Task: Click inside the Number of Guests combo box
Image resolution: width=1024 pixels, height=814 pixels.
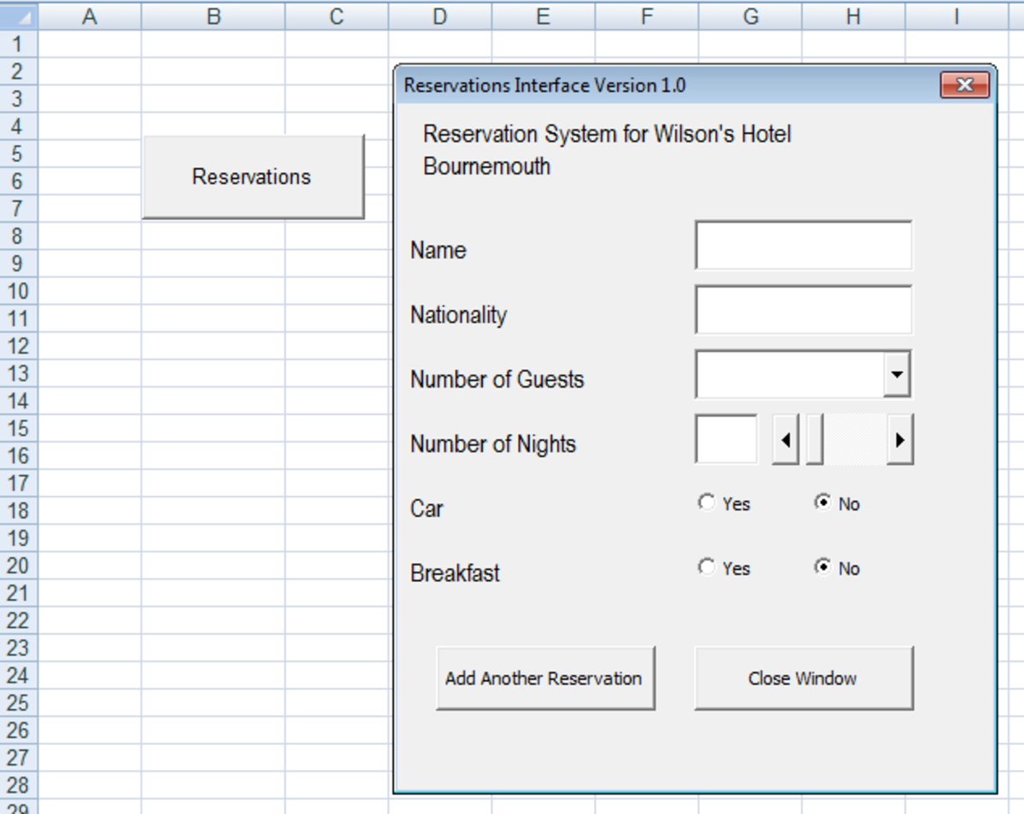Action: coord(789,375)
